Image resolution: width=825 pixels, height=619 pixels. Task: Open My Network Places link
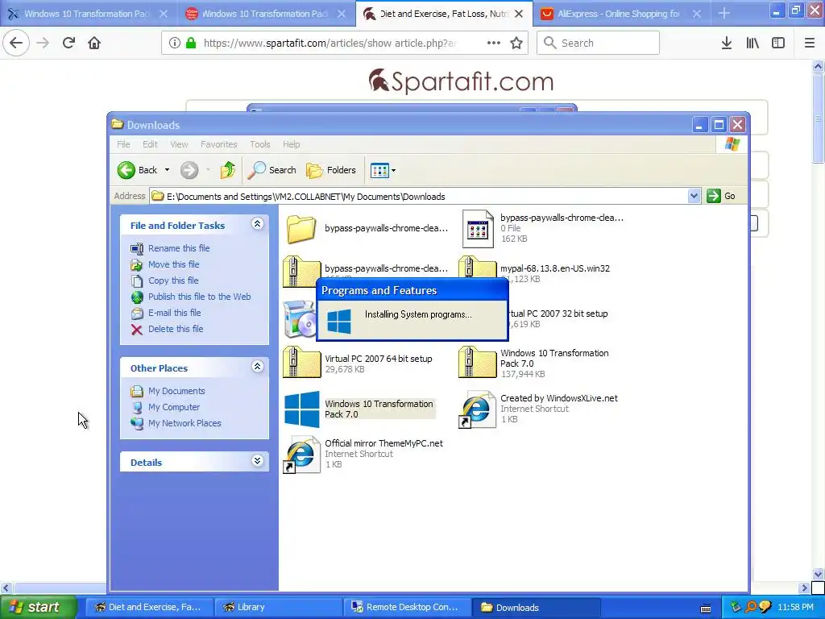(184, 423)
